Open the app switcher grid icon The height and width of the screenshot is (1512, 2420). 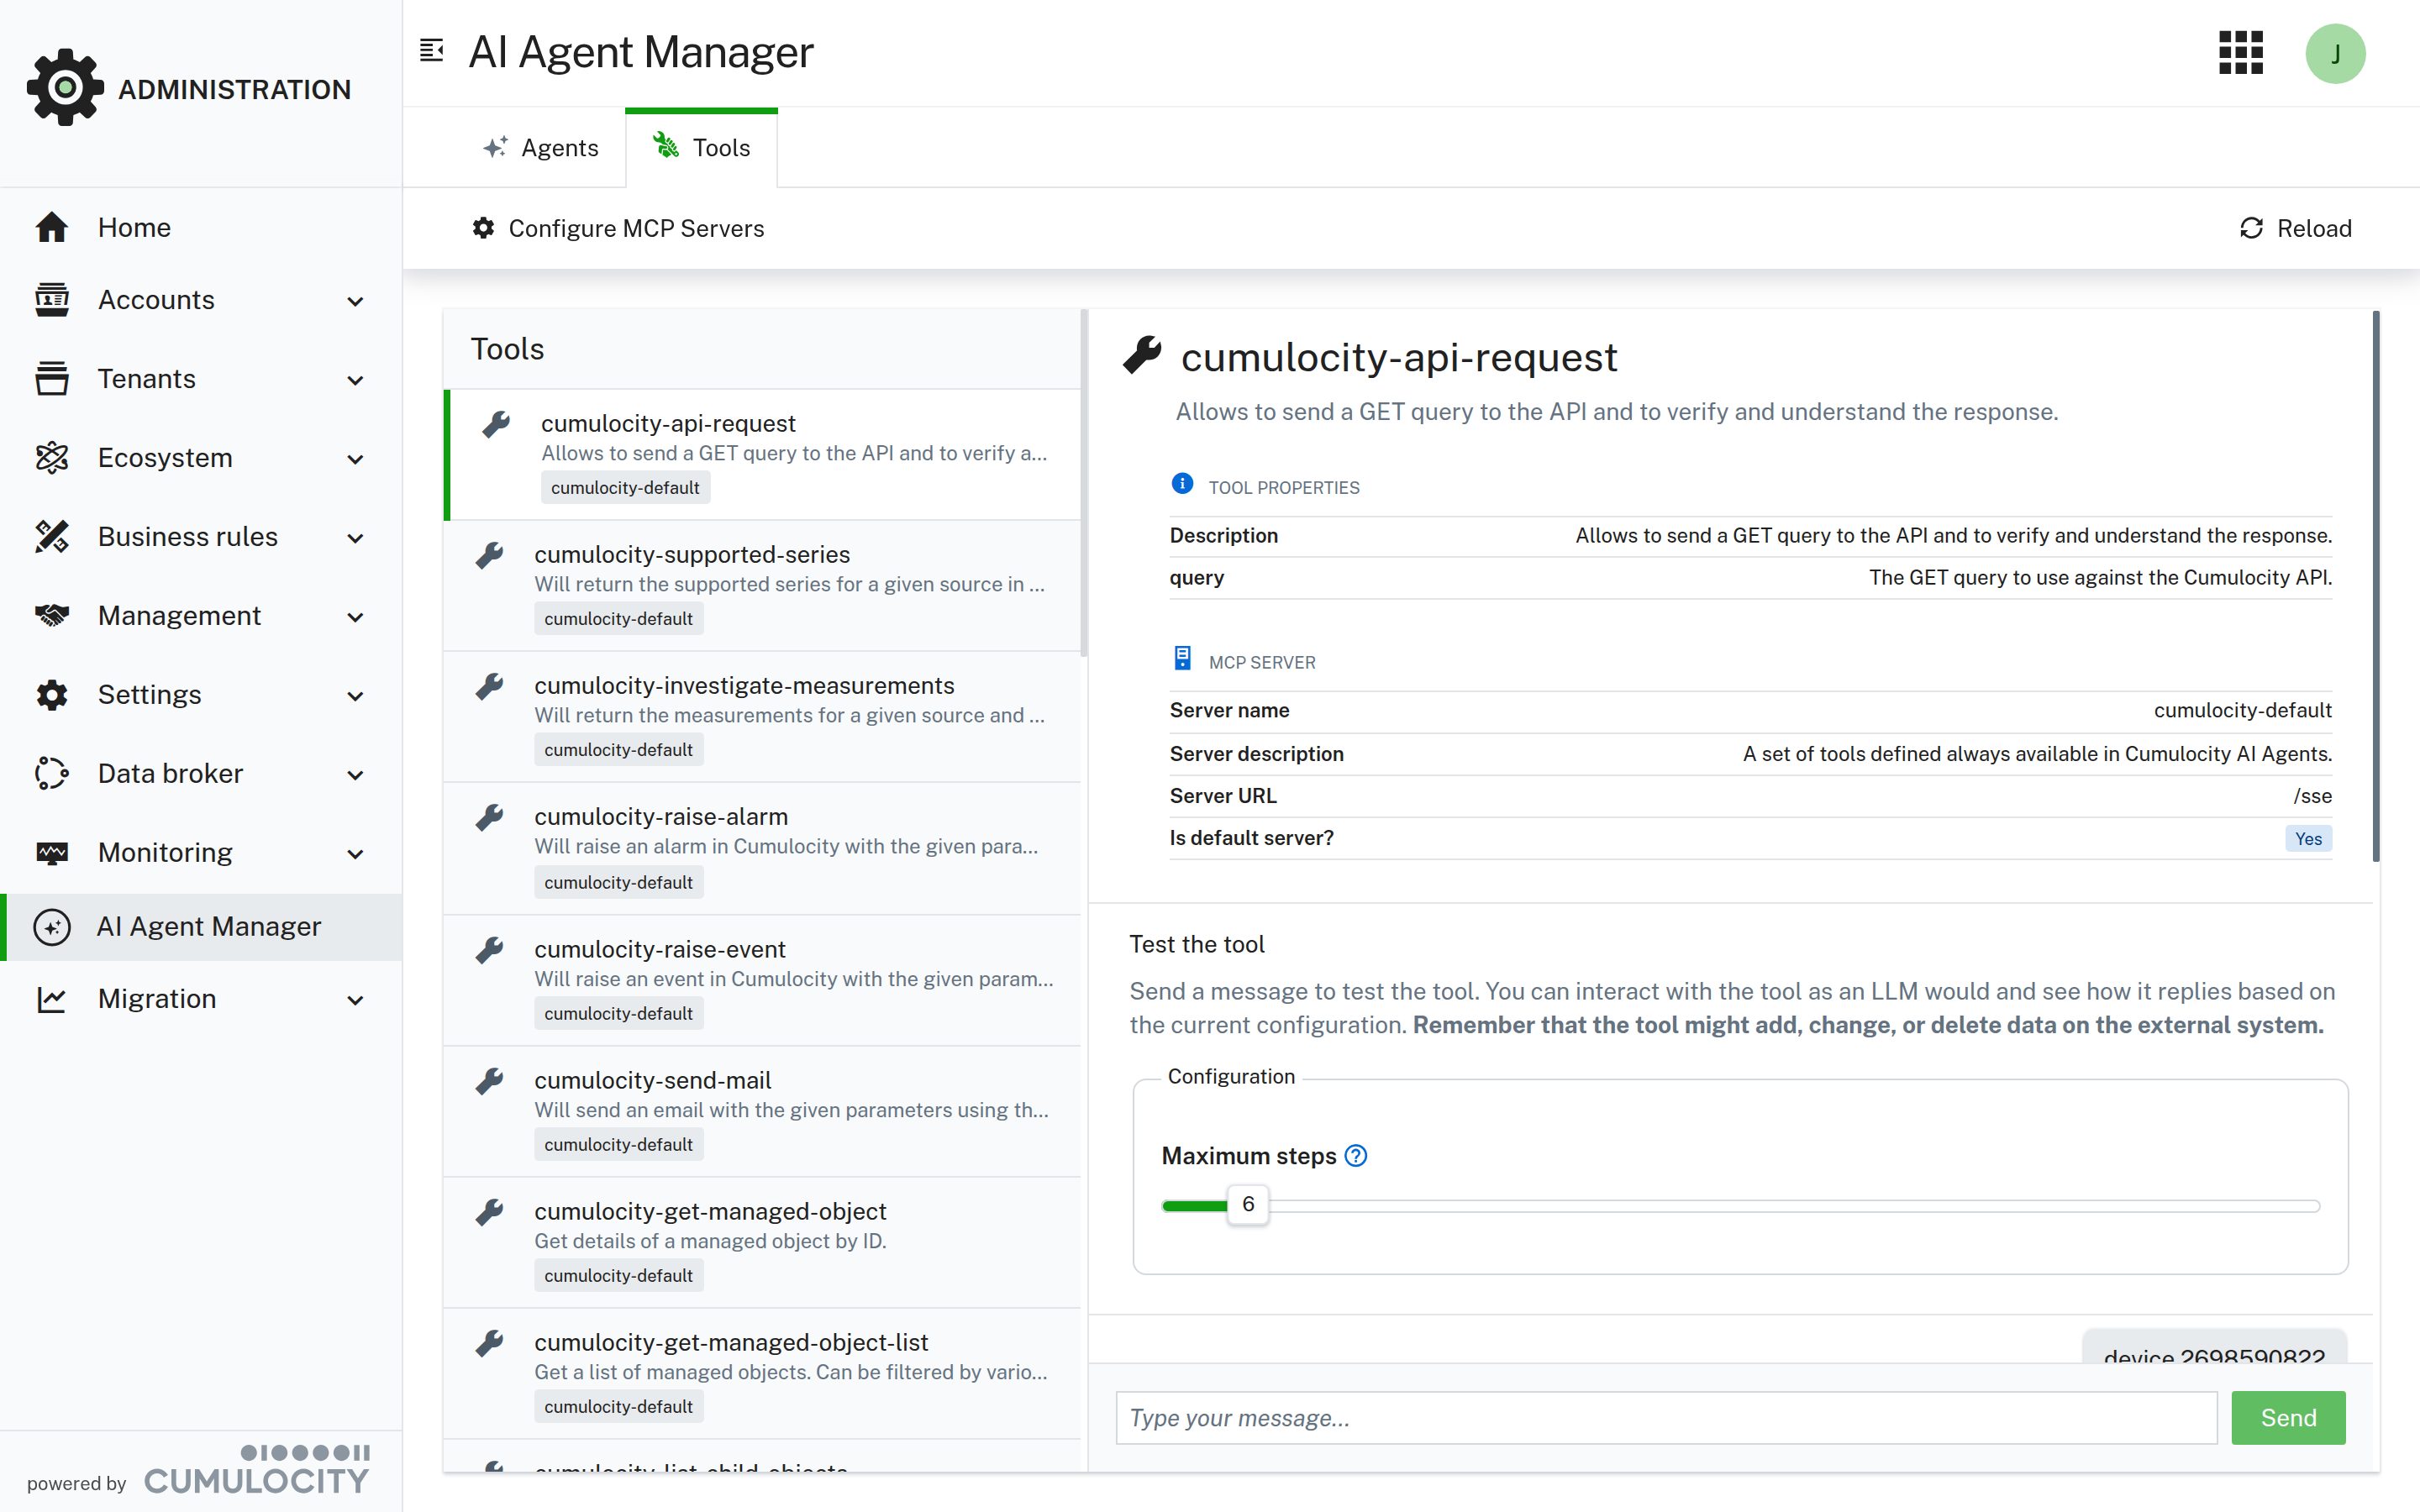(2240, 53)
